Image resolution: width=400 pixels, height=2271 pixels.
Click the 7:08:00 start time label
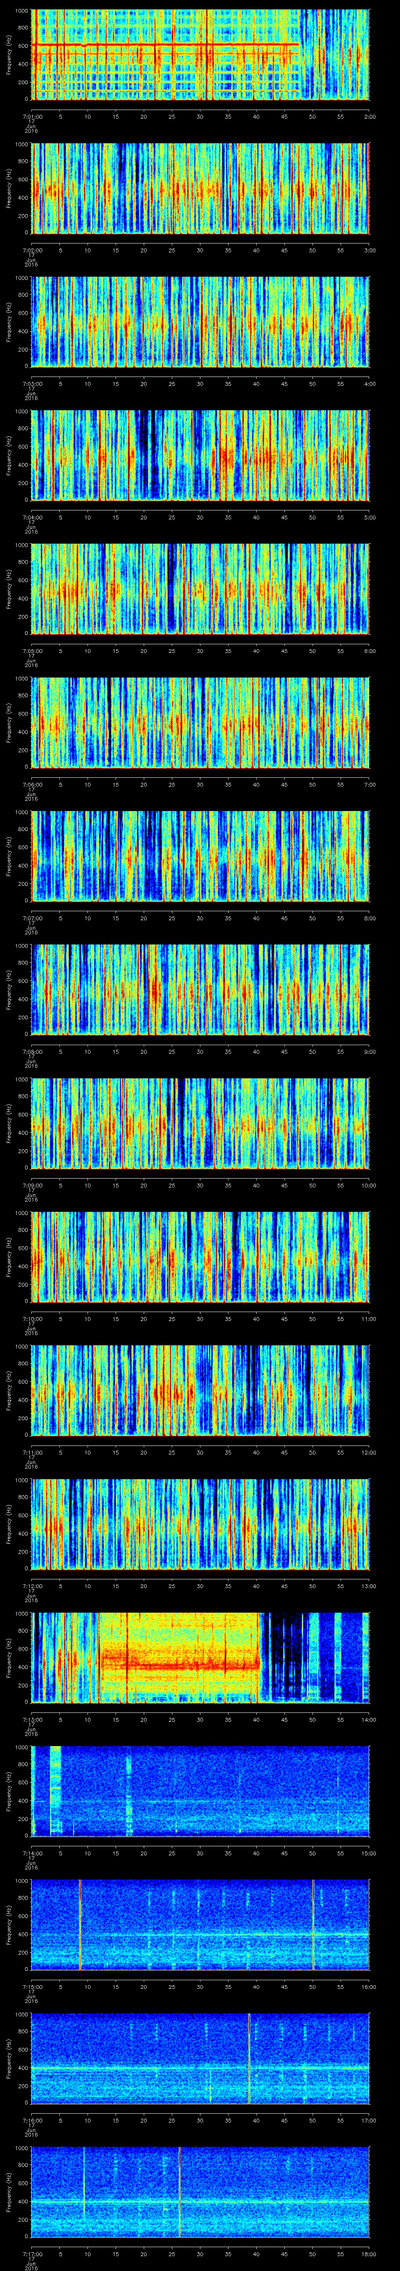tap(32, 1051)
